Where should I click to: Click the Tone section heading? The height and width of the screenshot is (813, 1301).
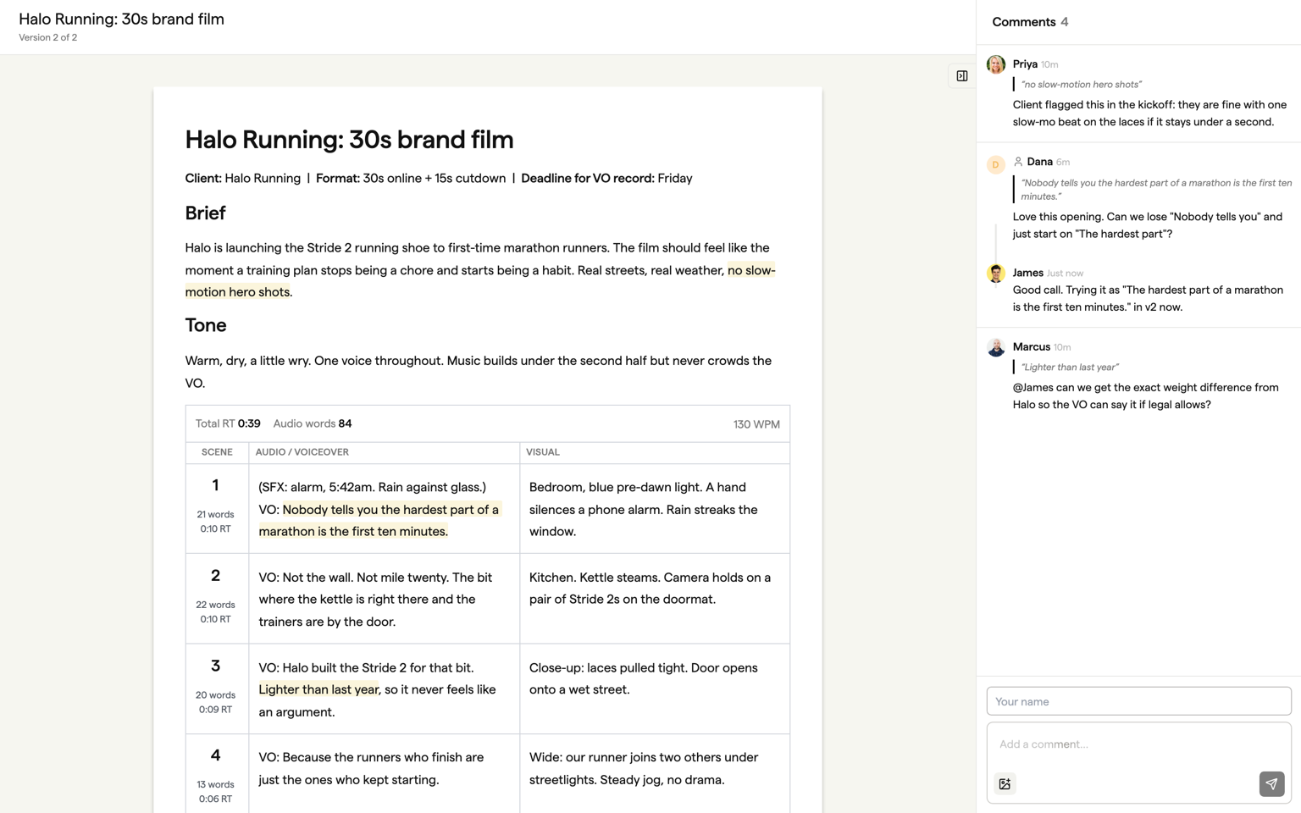tap(206, 325)
